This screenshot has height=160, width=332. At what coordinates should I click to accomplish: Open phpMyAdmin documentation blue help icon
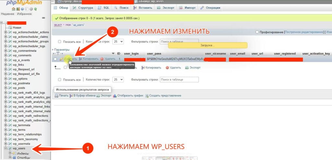click(22, 9)
